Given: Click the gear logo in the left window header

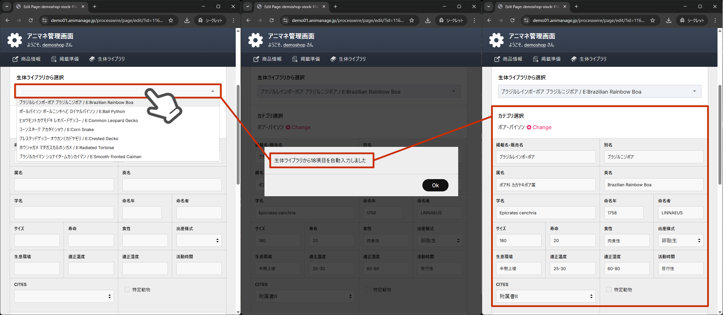Looking at the screenshot, I should (15, 40).
